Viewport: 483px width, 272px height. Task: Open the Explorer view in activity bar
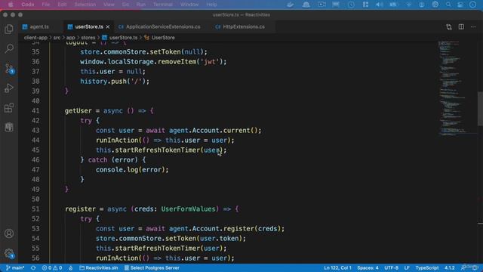9,29
